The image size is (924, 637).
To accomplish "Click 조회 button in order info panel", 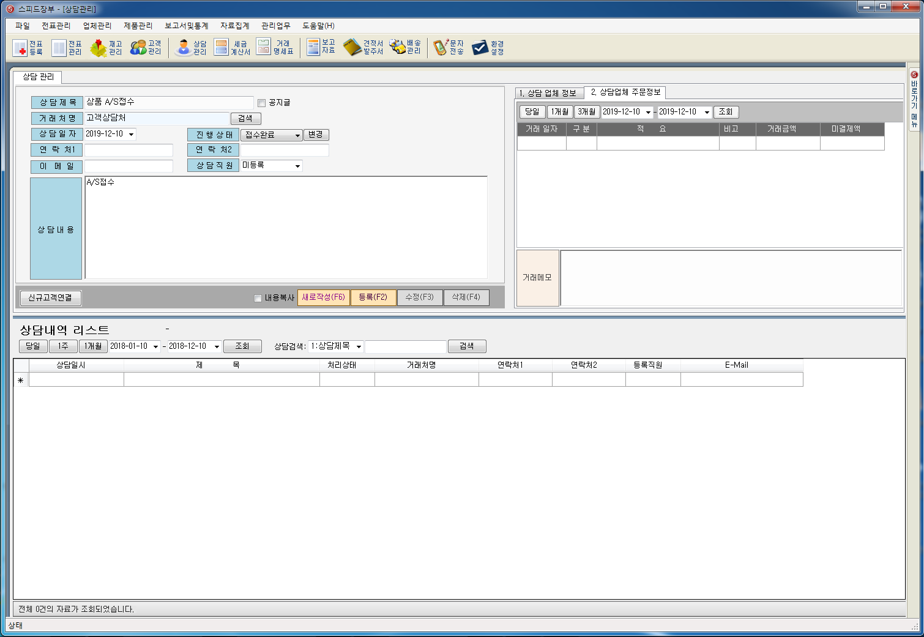I will 726,112.
